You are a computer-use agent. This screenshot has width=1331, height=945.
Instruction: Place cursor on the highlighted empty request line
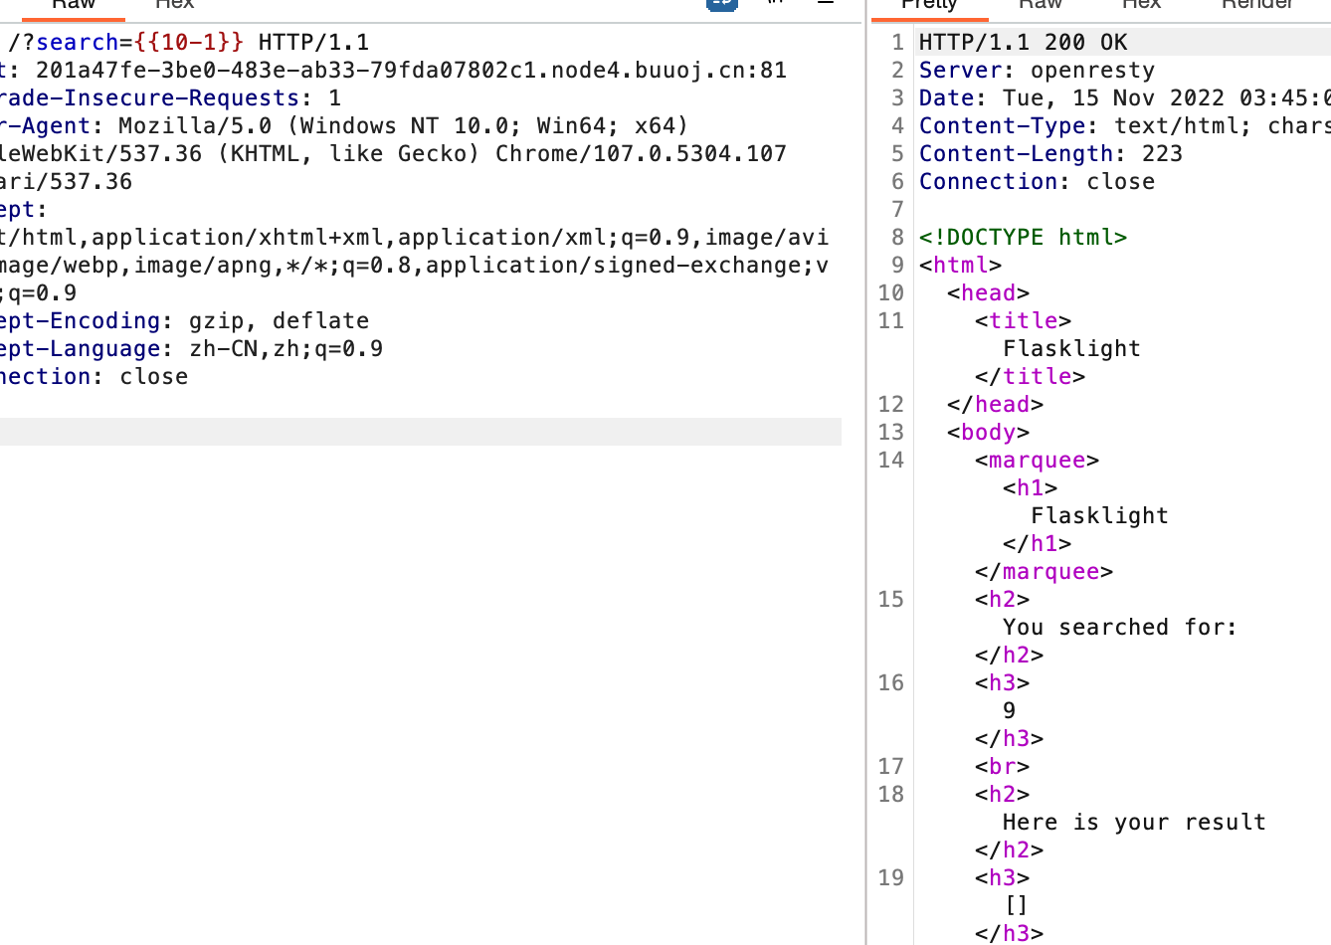click(x=421, y=432)
